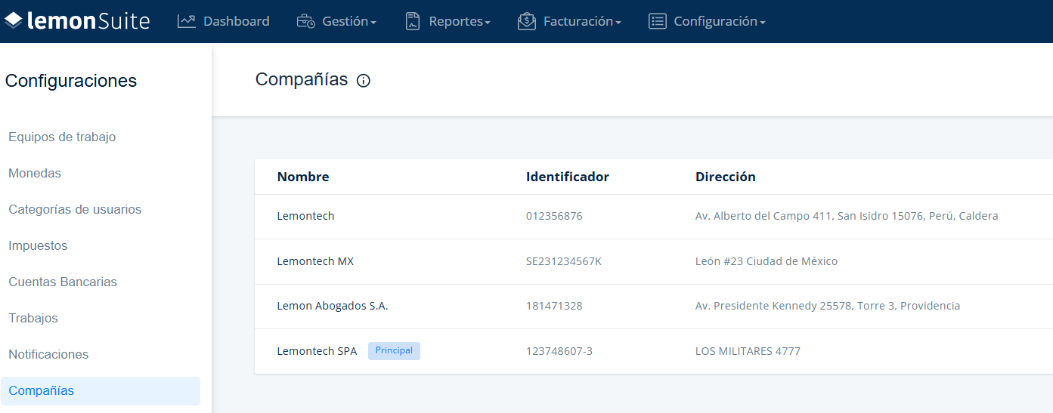
Task: Click the Compañías page heading
Action: 302,80
